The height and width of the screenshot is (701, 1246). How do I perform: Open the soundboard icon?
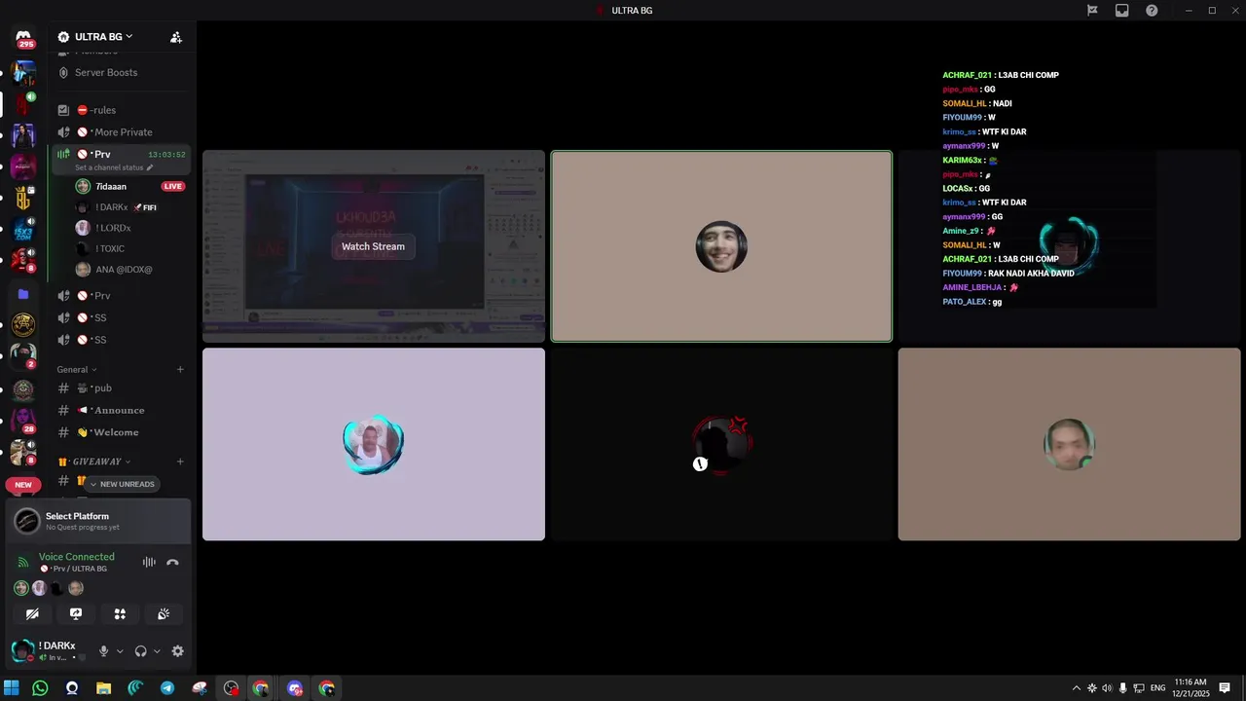(x=164, y=614)
